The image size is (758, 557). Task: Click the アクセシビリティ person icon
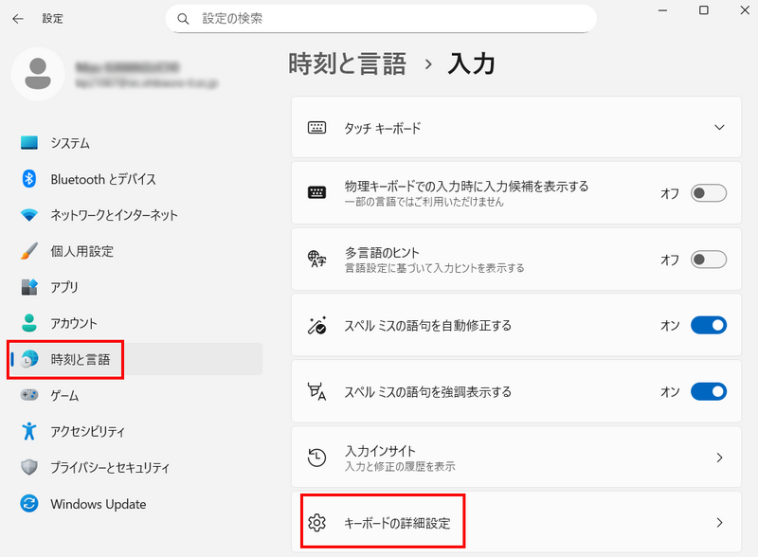[29, 431]
